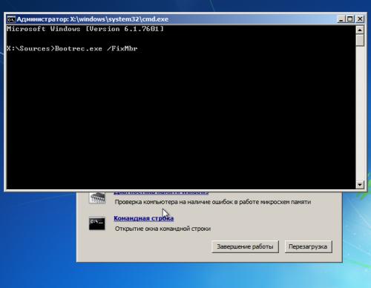
Task: Click empty black area of the console
Action: click(x=180, y=119)
